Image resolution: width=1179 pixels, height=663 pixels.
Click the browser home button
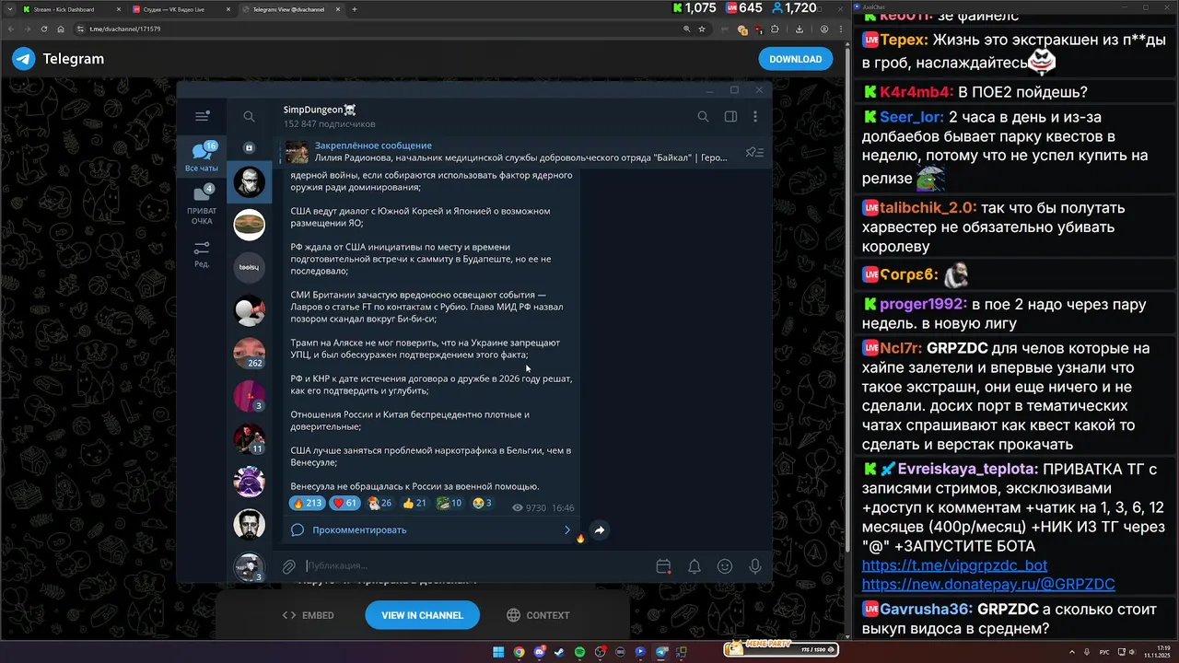[x=61, y=29]
